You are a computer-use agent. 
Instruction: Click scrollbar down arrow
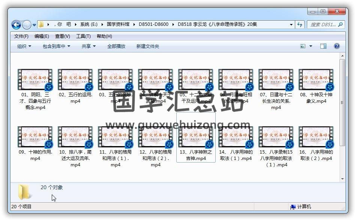342,179
